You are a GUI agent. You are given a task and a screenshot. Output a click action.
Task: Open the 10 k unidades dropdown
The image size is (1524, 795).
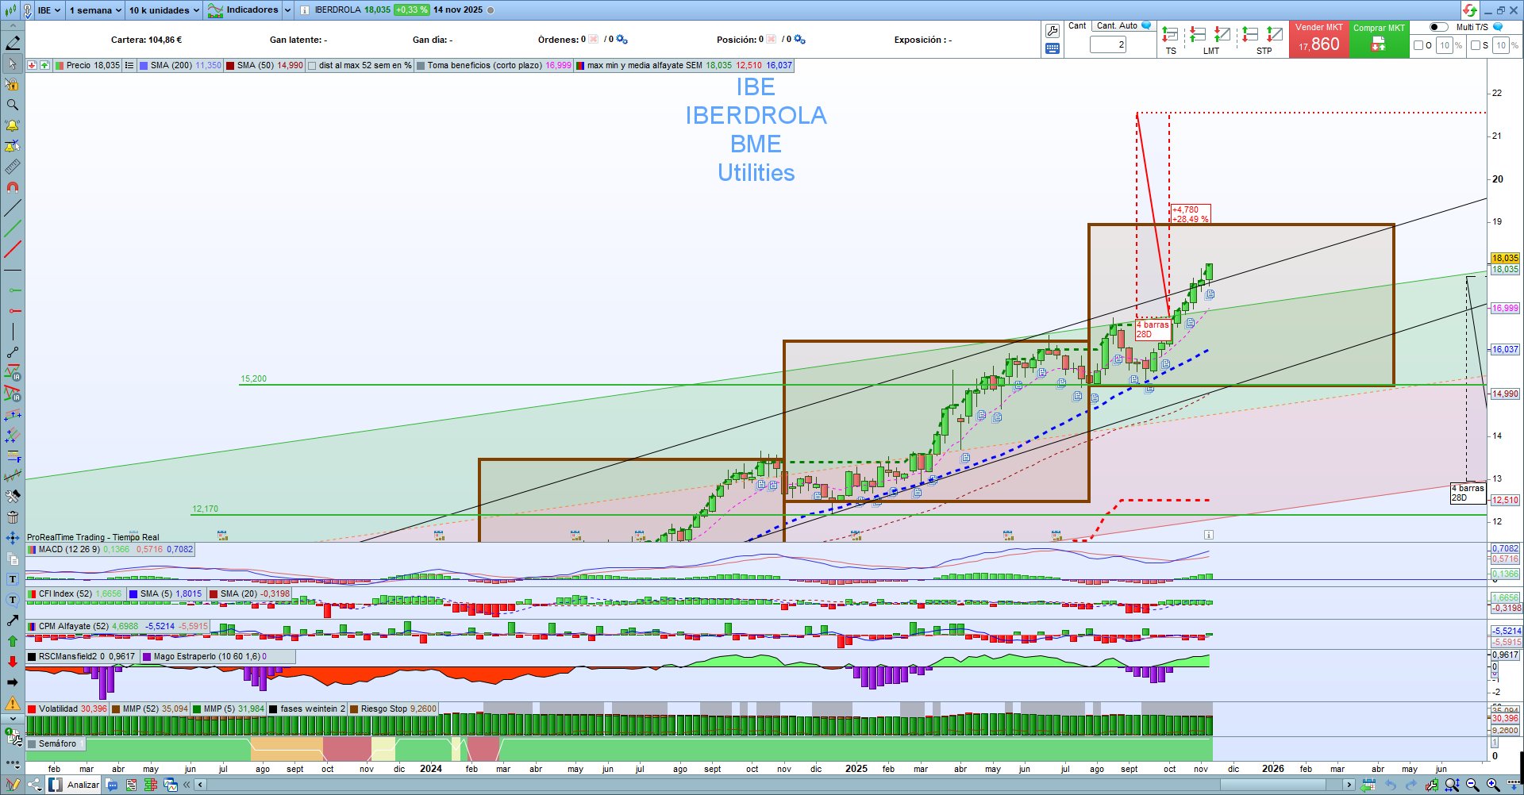tap(164, 10)
